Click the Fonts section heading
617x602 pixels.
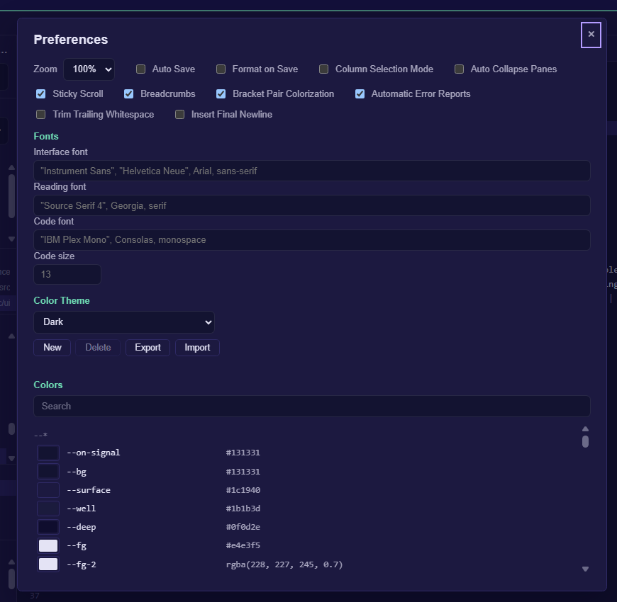(46, 137)
